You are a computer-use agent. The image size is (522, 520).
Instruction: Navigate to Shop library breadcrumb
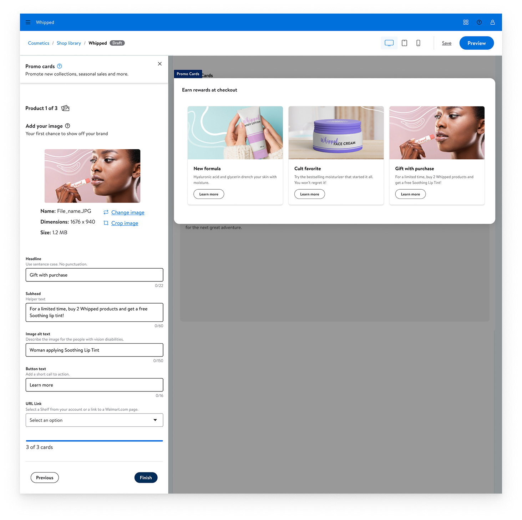pos(69,43)
